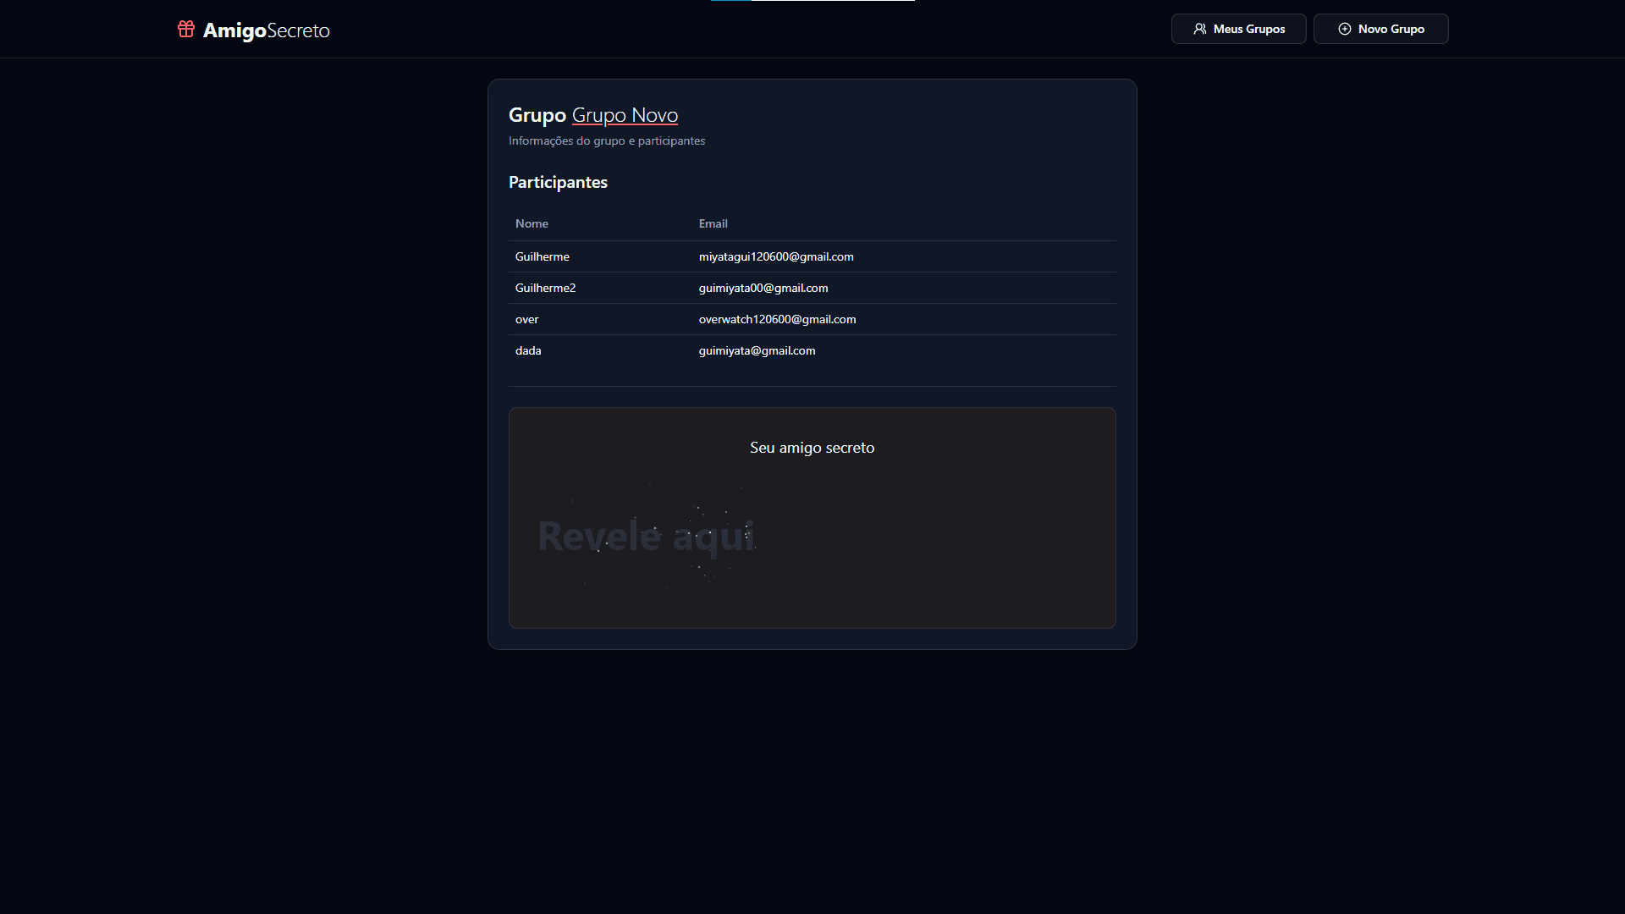
Task: Click the Participantes section heading
Action: pos(558,182)
